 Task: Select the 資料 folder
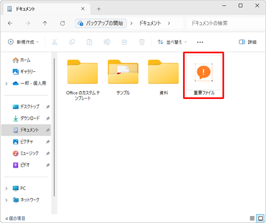pos(163,77)
